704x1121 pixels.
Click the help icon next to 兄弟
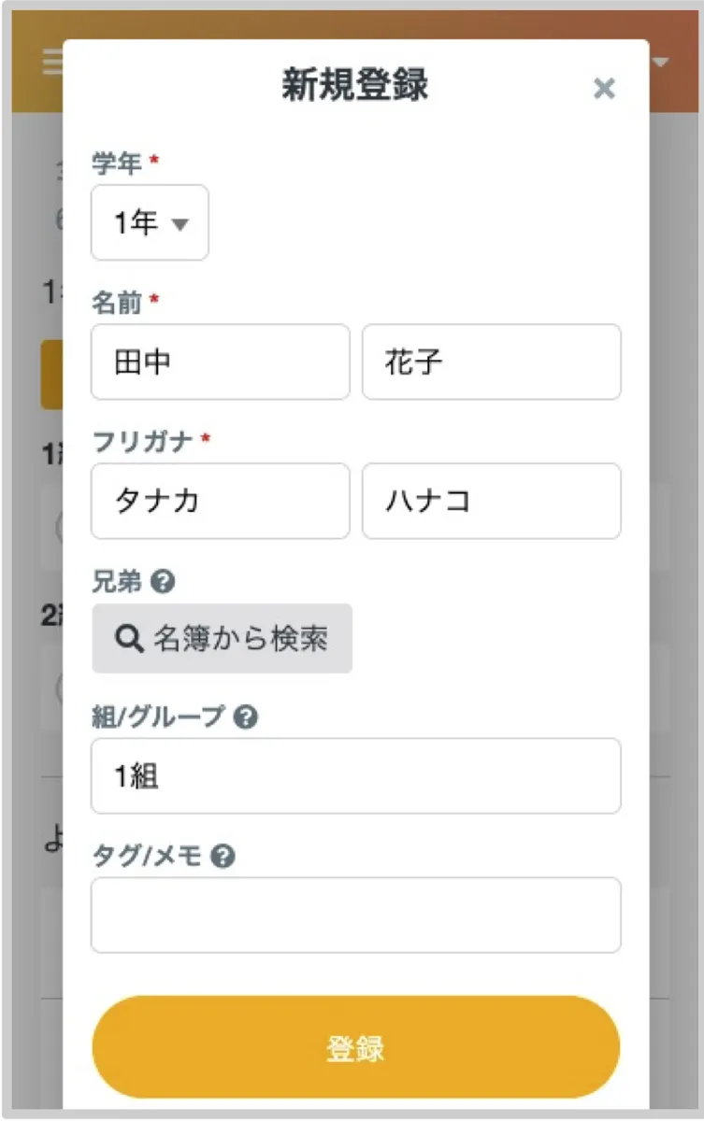pyautogui.click(x=163, y=583)
